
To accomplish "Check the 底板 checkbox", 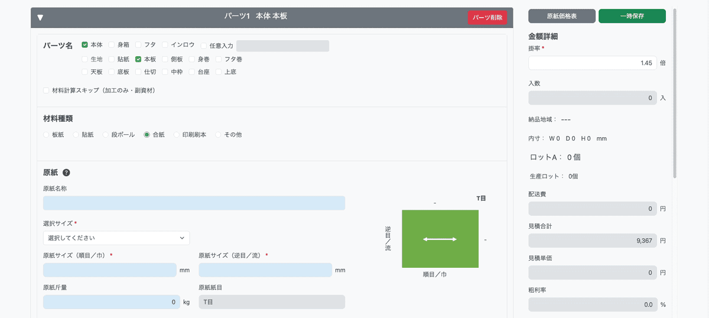I will click(112, 72).
